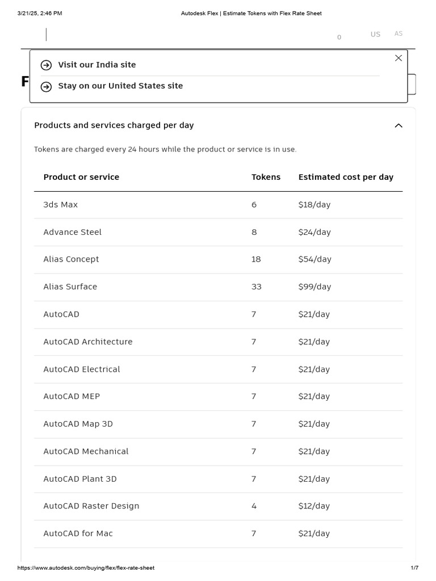436x581 pixels.
Task: Click the US region selector in header
Action: click(375, 34)
